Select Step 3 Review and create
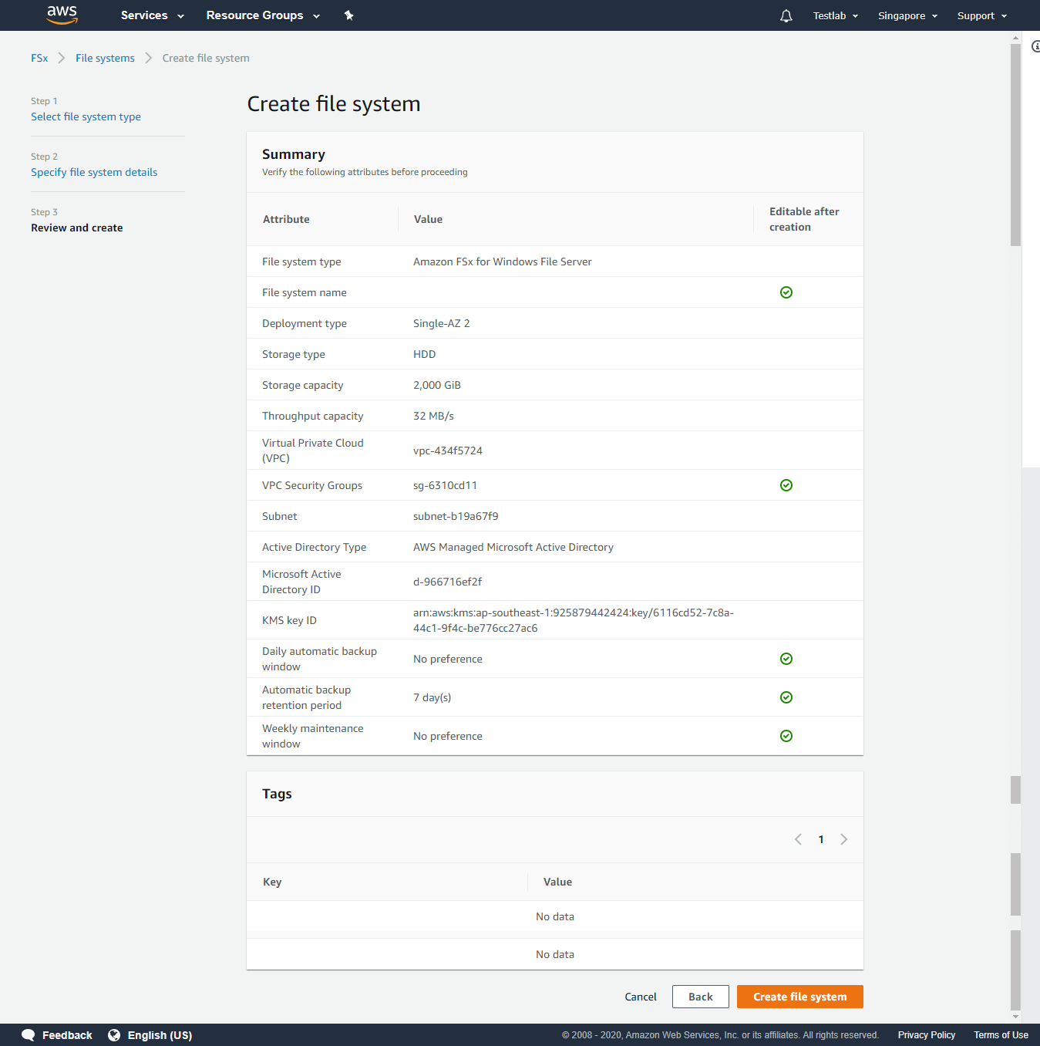 point(77,228)
